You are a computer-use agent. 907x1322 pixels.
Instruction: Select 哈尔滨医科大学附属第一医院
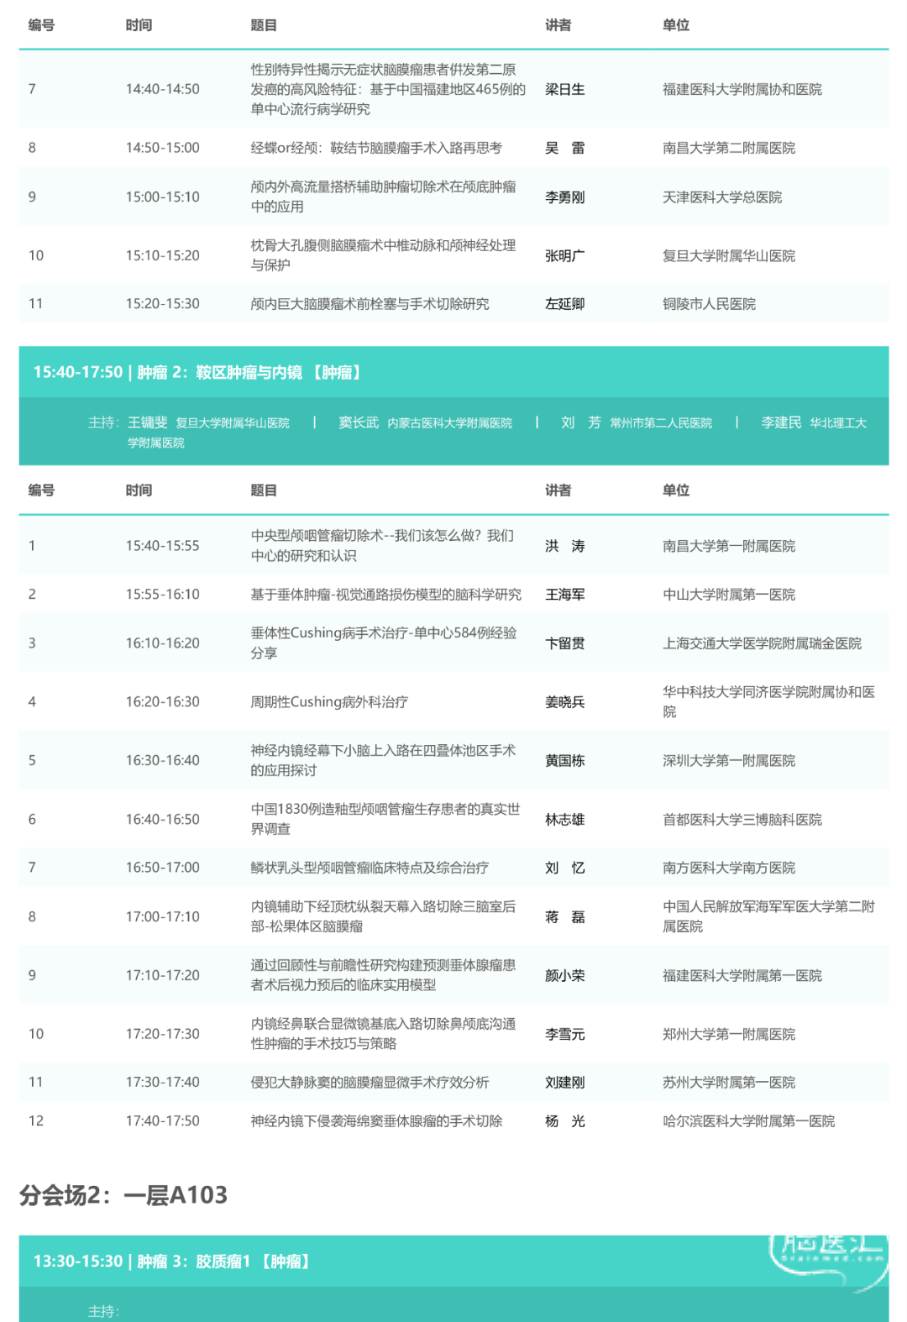pyautogui.click(x=748, y=1121)
